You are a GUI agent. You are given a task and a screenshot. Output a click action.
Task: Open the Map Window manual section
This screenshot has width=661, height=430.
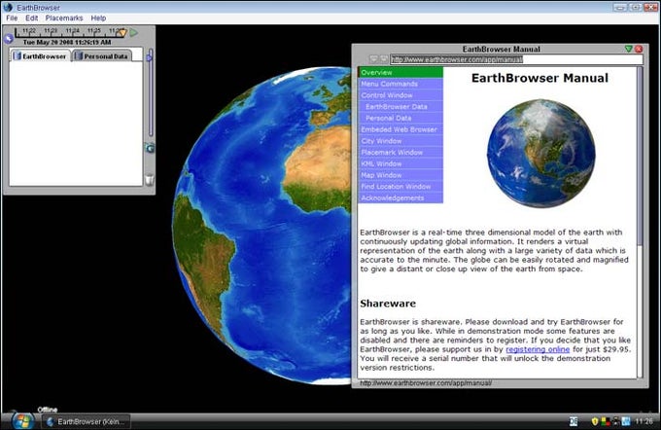click(x=400, y=175)
